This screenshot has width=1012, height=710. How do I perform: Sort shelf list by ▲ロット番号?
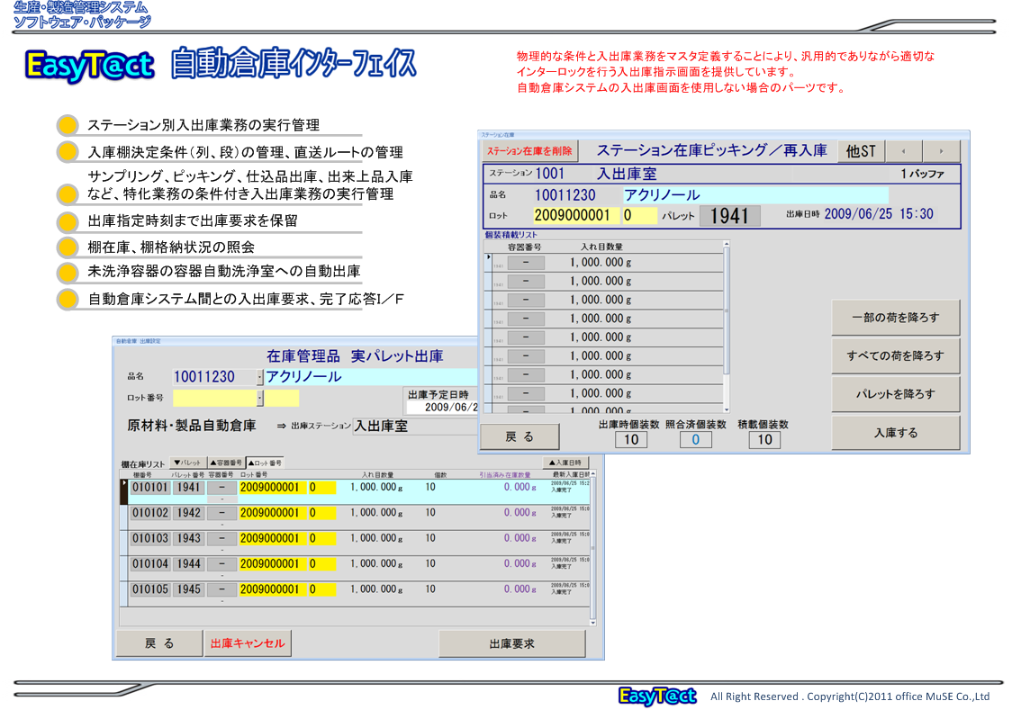click(x=266, y=463)
